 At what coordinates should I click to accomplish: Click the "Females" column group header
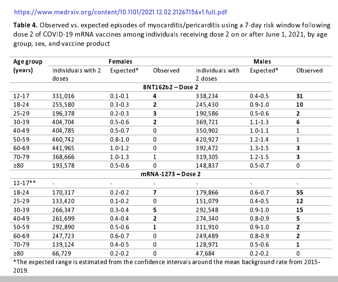pos(120,62)
